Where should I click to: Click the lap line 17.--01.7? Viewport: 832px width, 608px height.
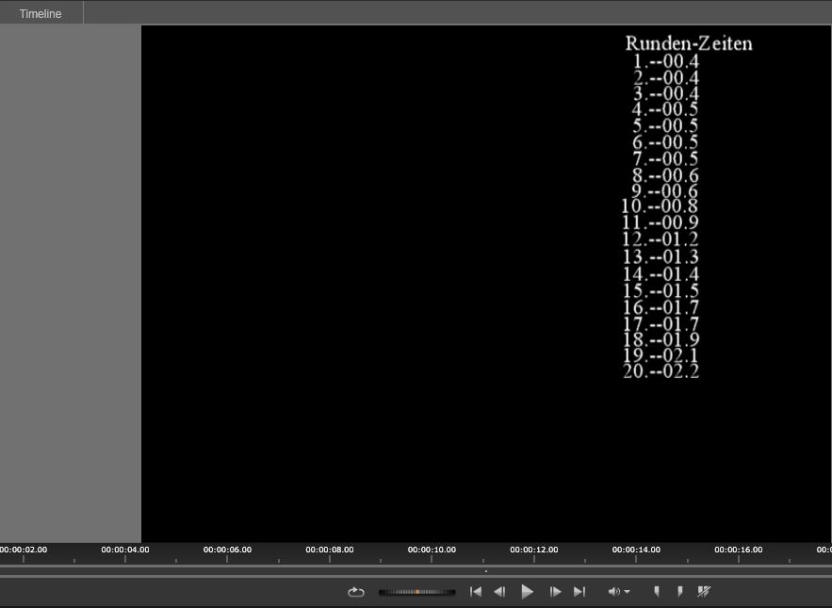(661, 324)
